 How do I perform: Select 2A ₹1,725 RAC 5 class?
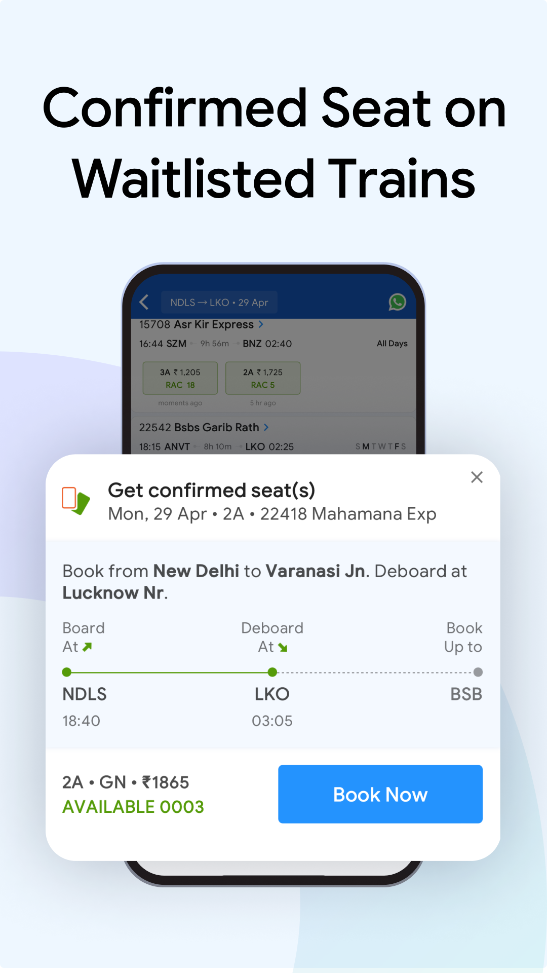click(263, 378)
